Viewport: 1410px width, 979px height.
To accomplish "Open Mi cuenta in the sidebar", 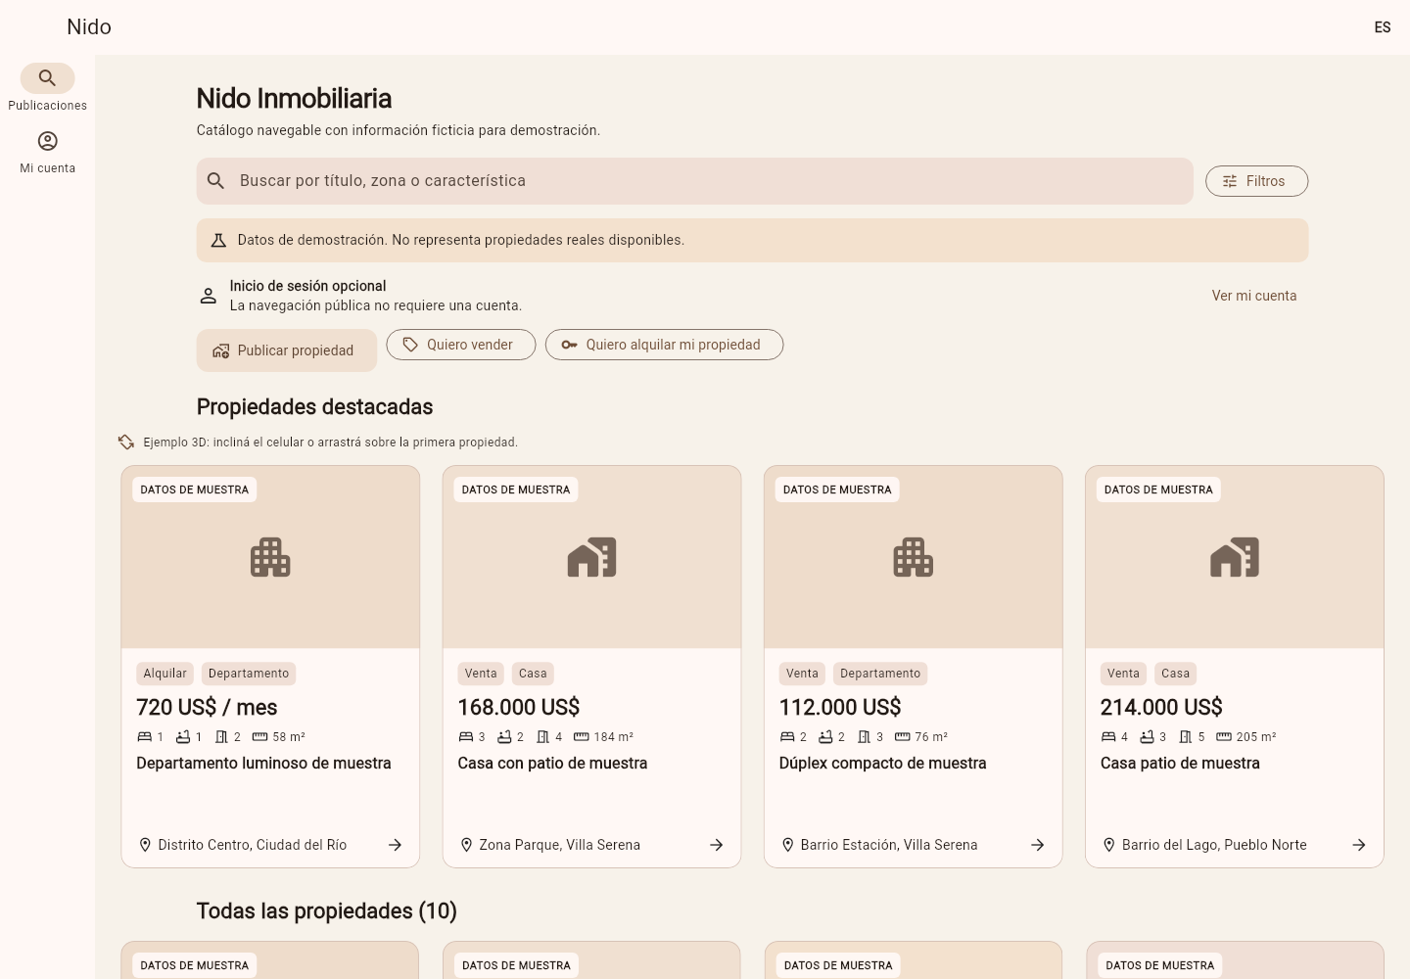I will pyautogui.click(x=47, y=152).
